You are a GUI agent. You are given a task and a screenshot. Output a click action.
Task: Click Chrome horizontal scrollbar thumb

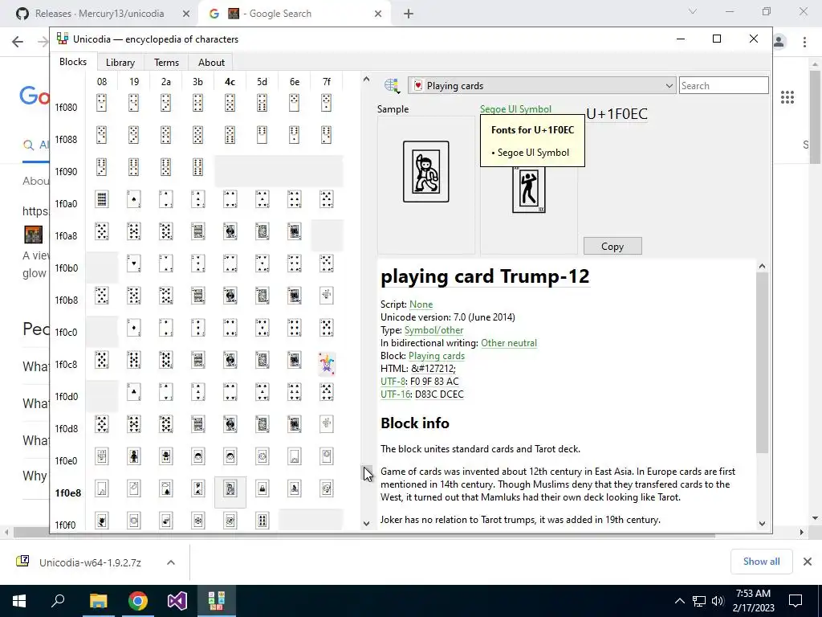coord(364,533)
